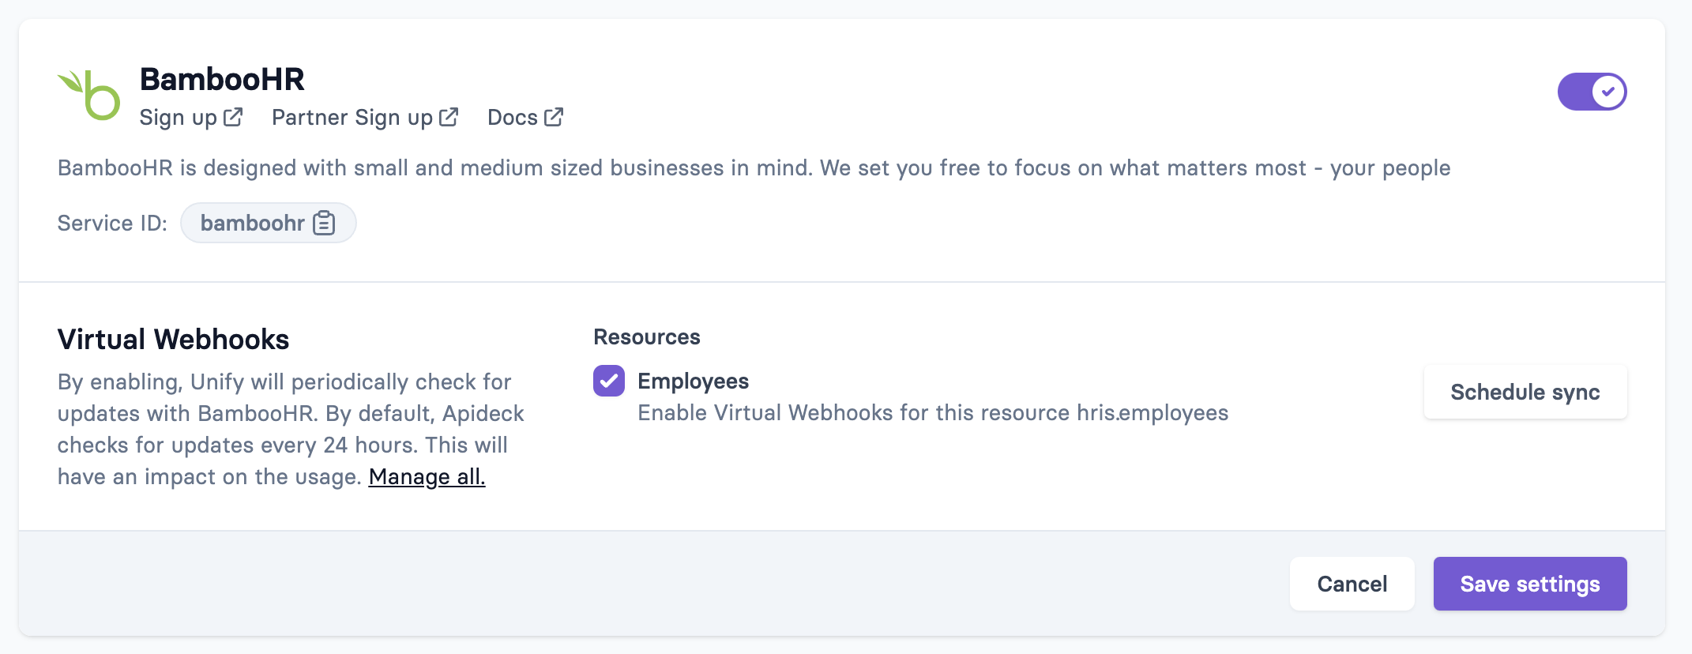Click the Schedule sync button
Image resolution: width=1692 pixels, height=654 pixels.
1525,392
